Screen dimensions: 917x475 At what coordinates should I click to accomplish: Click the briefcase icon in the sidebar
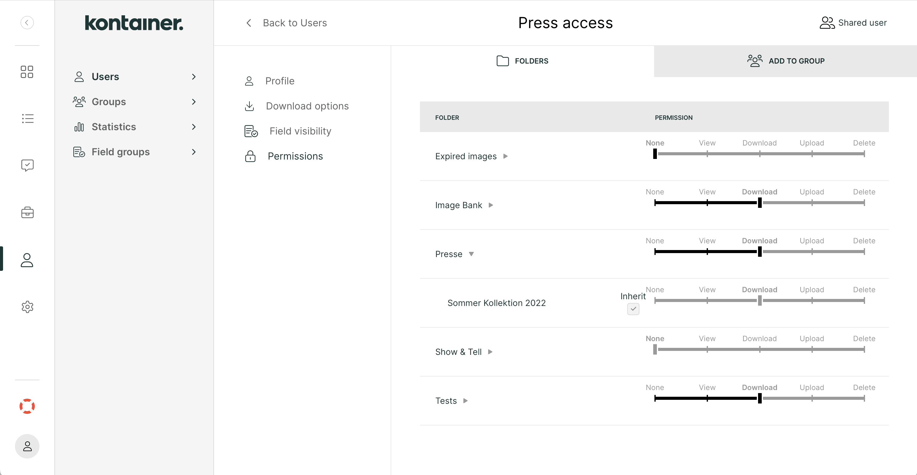click(x=27, y=212)
